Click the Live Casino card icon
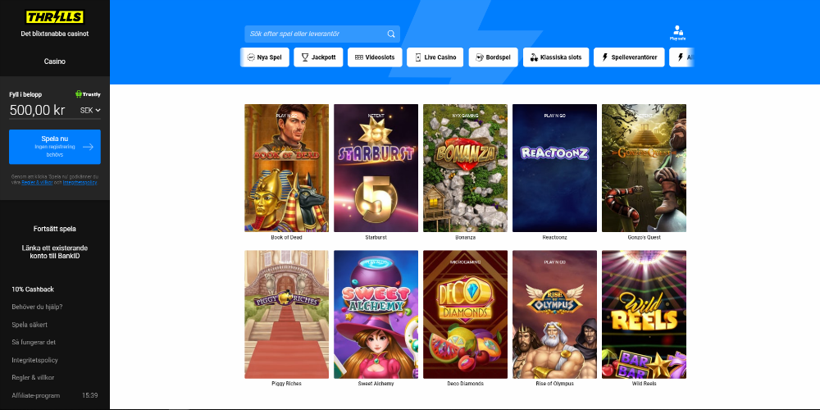The height and width of the screenshot is (410, 820). [418, 57]
